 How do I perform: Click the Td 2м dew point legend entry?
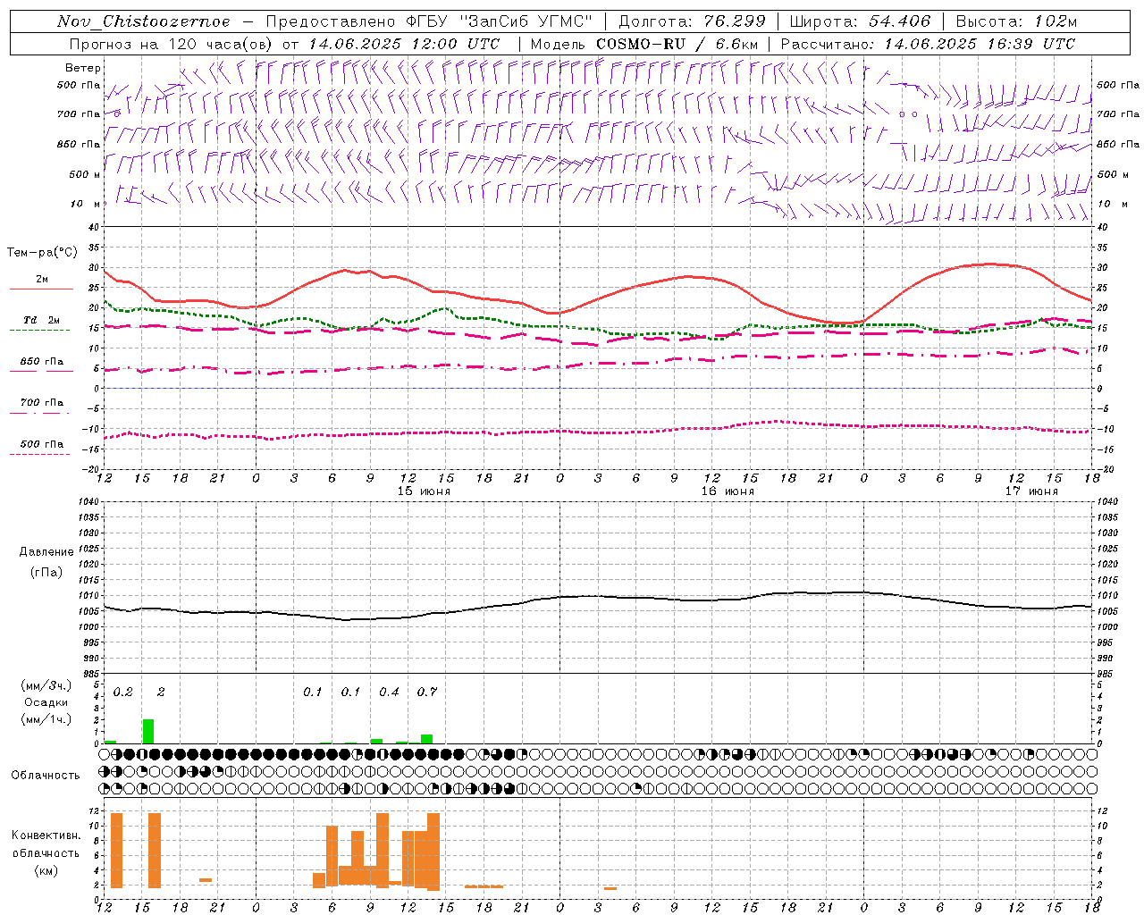(42, 320)
